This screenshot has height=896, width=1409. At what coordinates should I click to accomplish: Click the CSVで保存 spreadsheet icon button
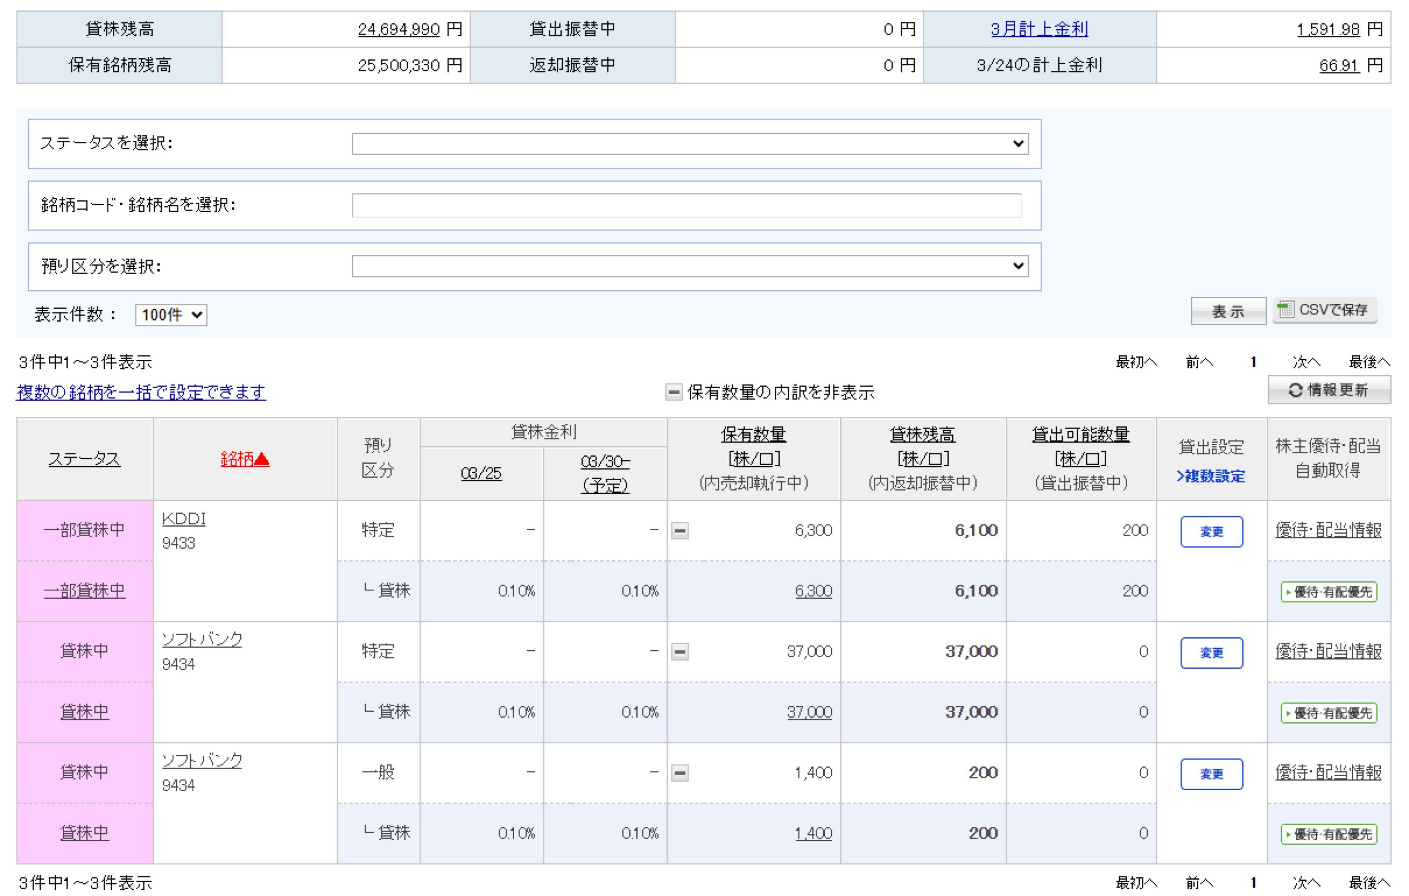tap(1324, 310)
